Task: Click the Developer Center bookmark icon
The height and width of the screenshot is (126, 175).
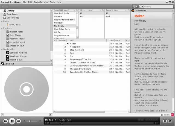Action: point(7,56)
